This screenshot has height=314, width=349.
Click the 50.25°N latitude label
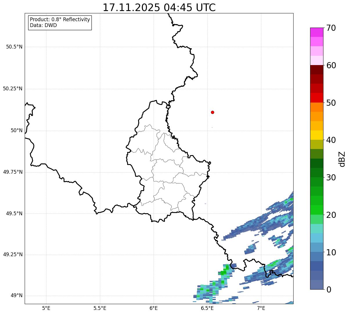pos(13,89)
